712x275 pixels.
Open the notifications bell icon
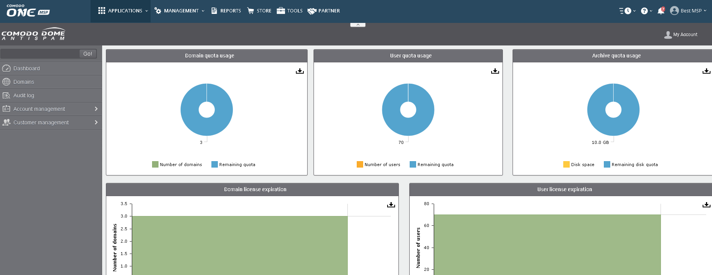click(661, 11)
